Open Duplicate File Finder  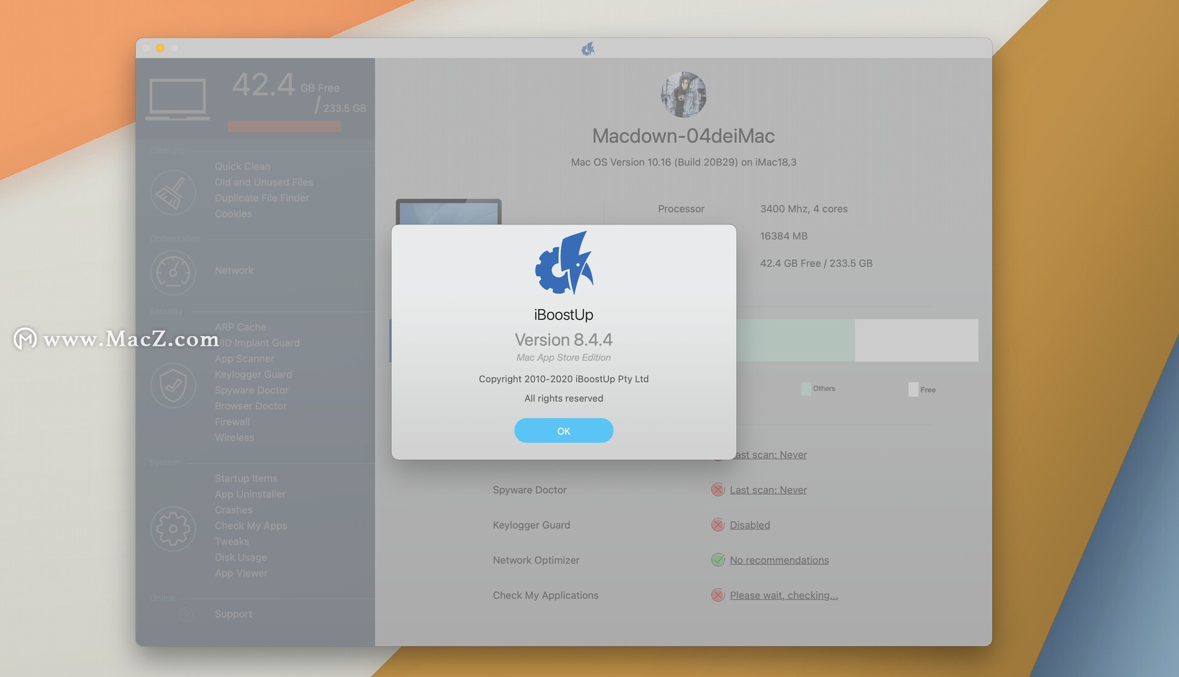point(262,198)
